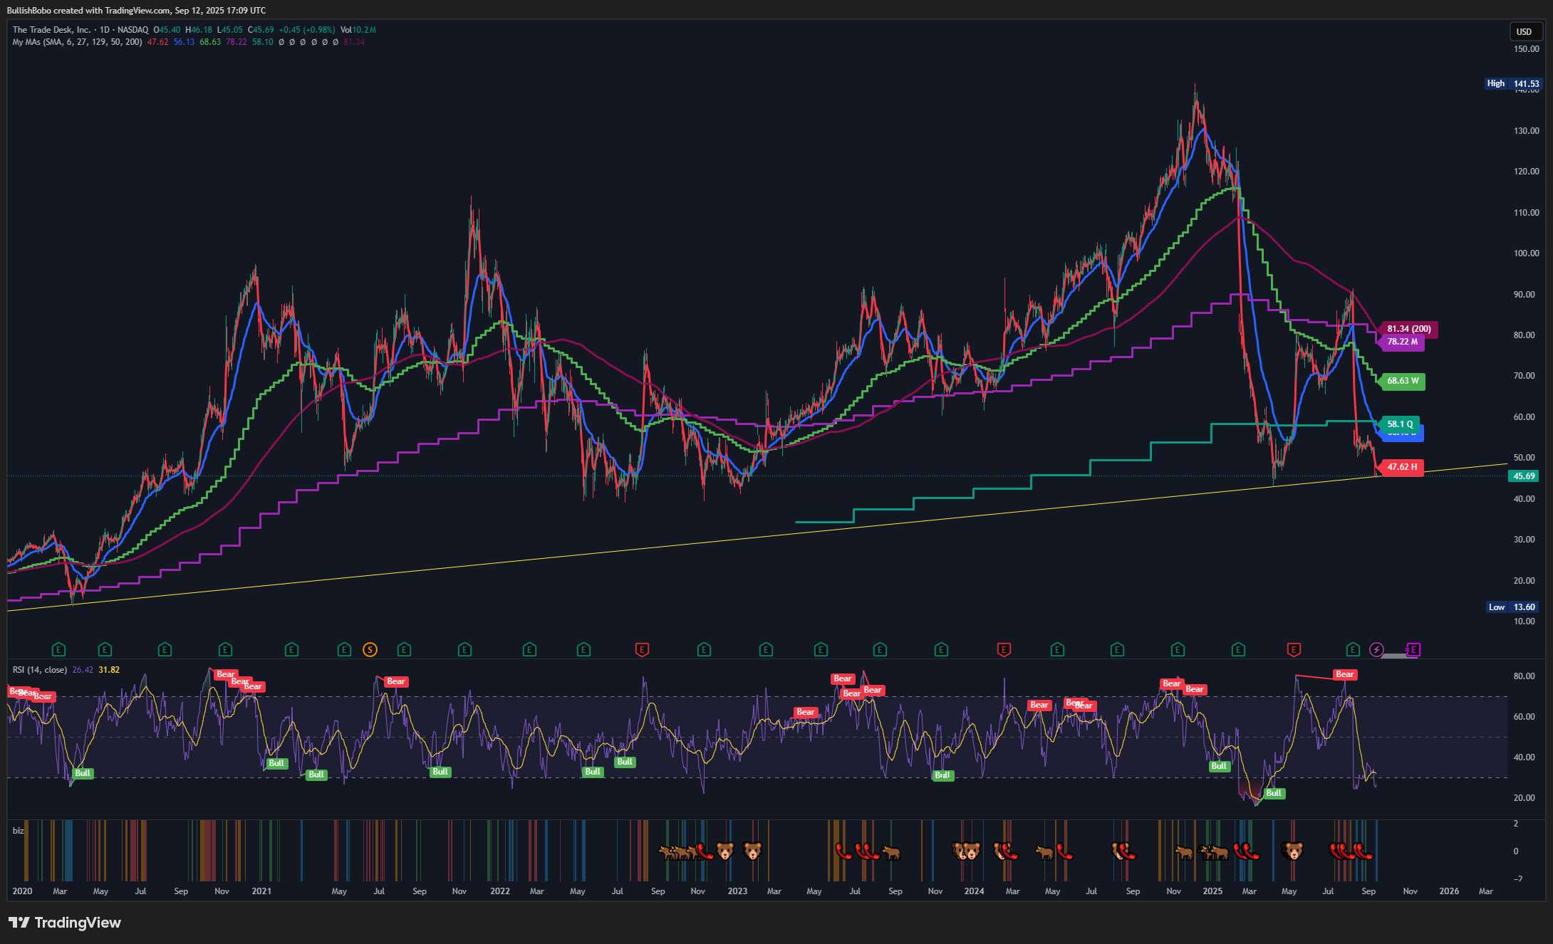Open the earnings marker of November 2020
The image size is (1553, 944).
(x=225, y=649)
